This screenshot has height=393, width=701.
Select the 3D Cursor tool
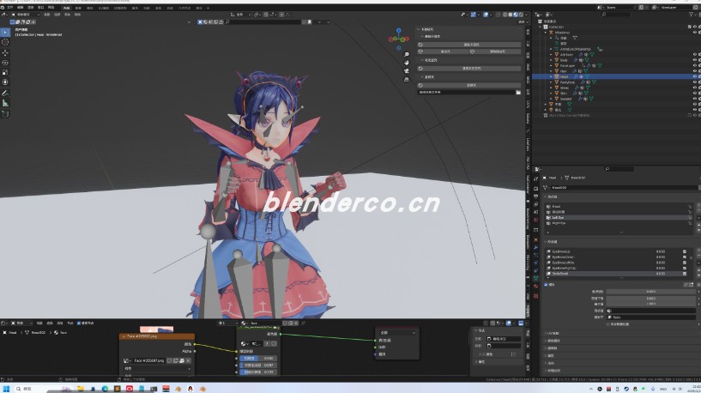point(5,42)
